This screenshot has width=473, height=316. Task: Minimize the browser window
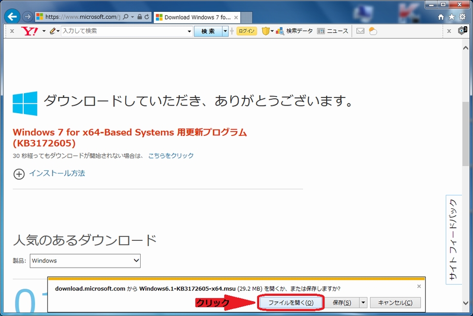432,5
